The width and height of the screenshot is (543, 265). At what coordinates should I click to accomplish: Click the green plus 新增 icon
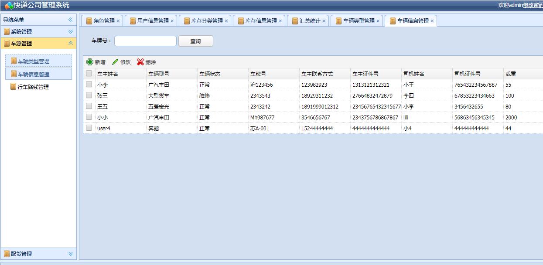click(x=90, y=62)
